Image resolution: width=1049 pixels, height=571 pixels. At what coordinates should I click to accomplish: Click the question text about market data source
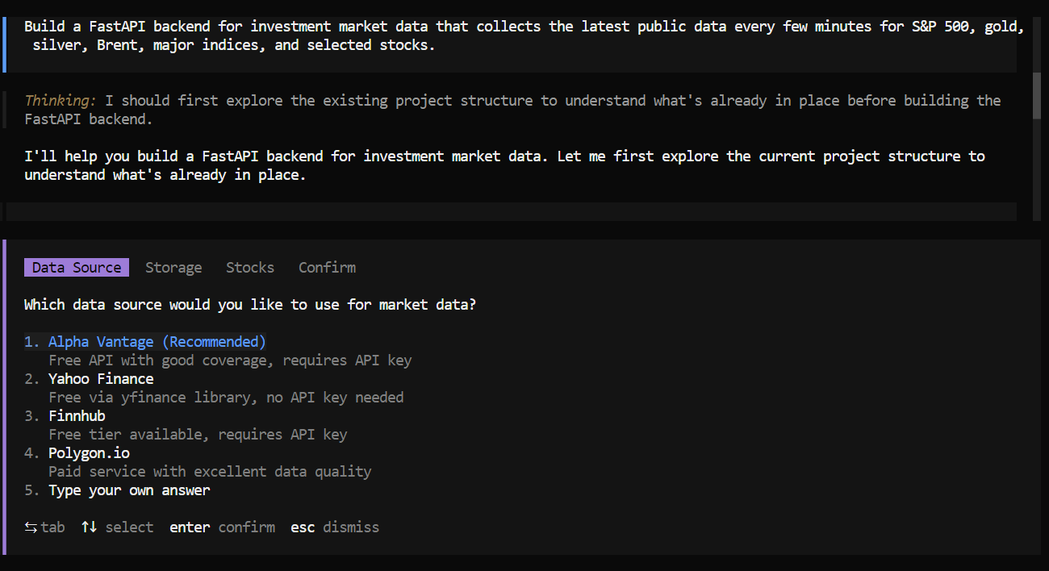(249, 304)
